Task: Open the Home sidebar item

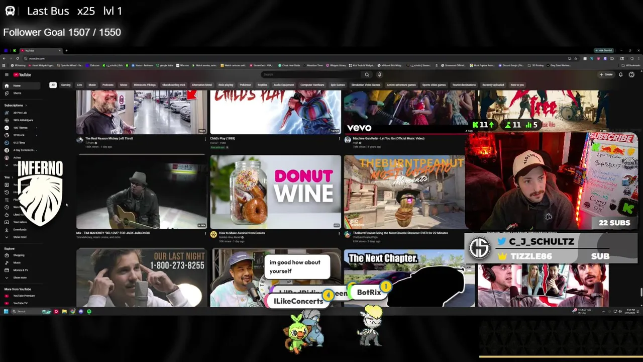Action: (x=21, y=85)
